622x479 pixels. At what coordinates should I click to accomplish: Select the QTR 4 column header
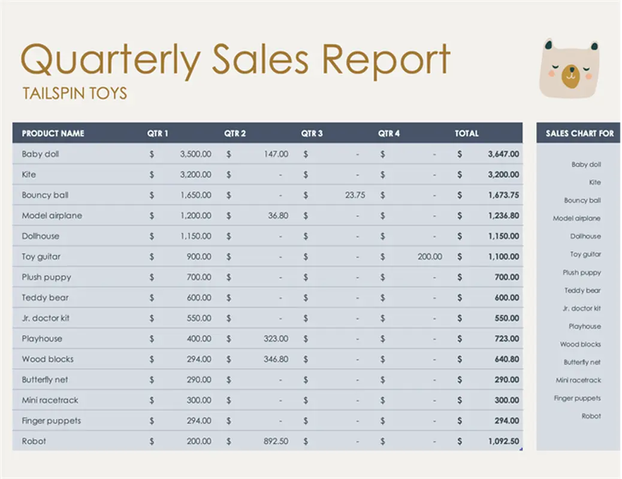(x=389, y=134)
